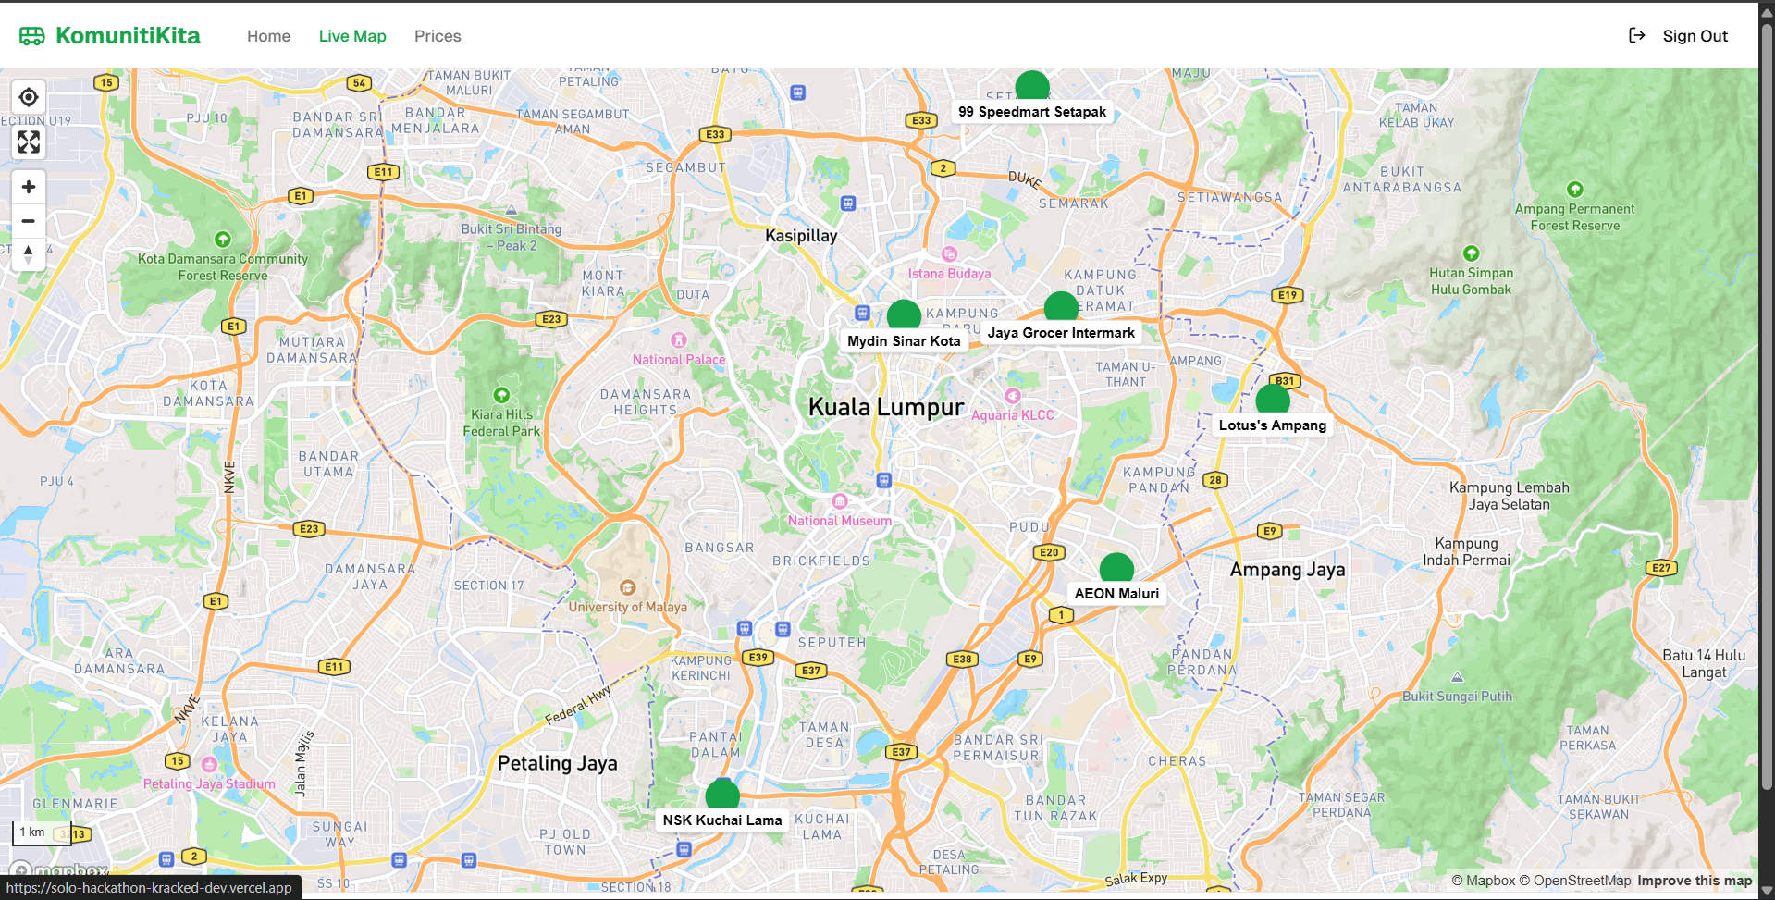1775x900 pixels.
Task: Click the page vertical scrollbar
Action: [1767, 462]
